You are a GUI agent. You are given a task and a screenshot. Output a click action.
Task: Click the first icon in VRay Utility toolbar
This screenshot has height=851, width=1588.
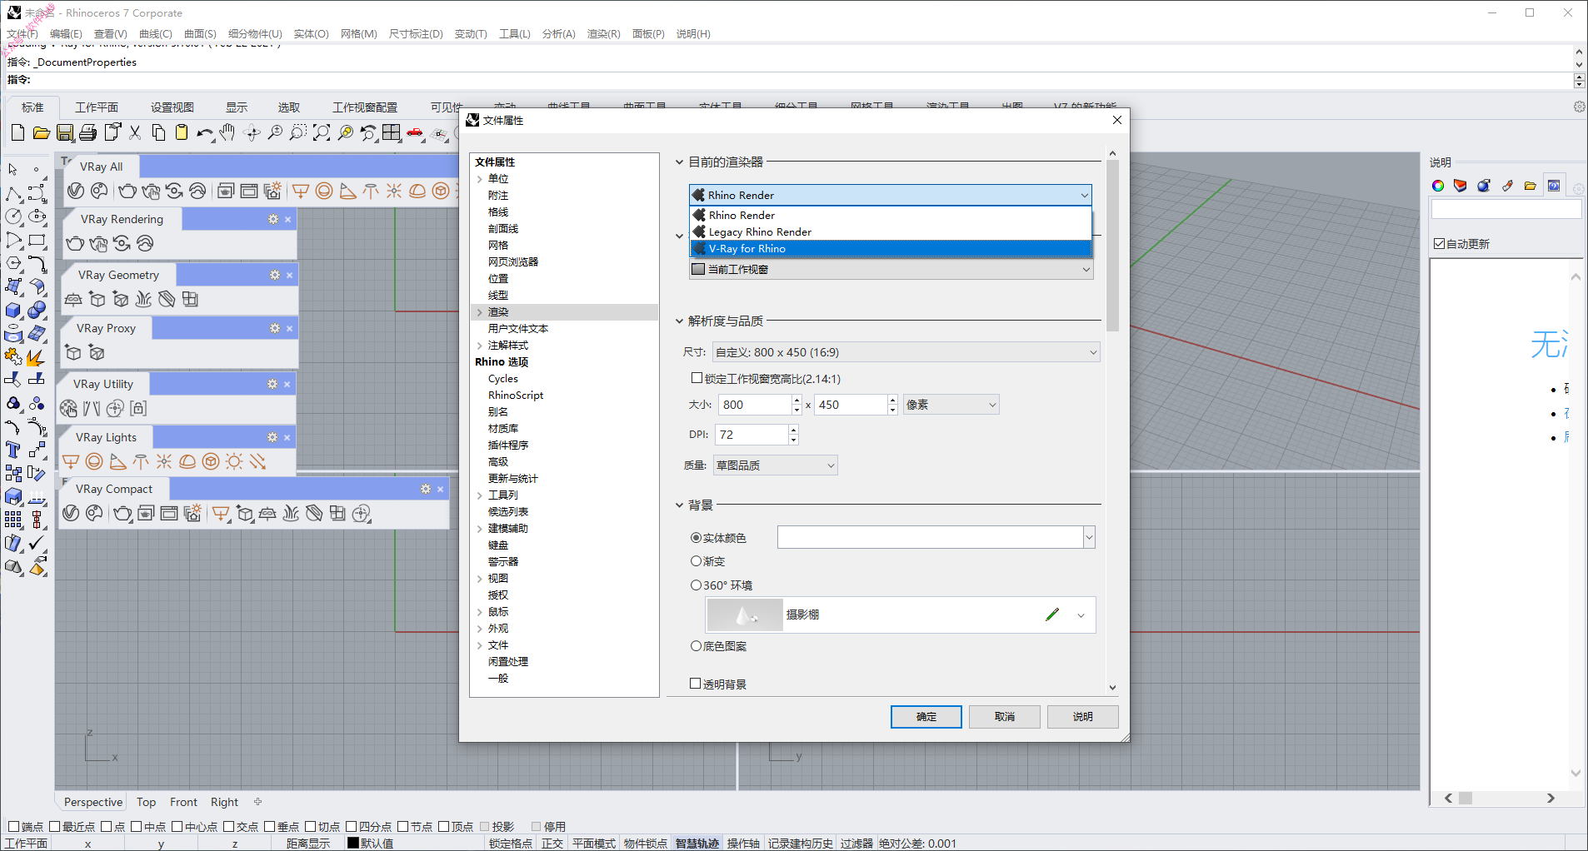[68, 408]
